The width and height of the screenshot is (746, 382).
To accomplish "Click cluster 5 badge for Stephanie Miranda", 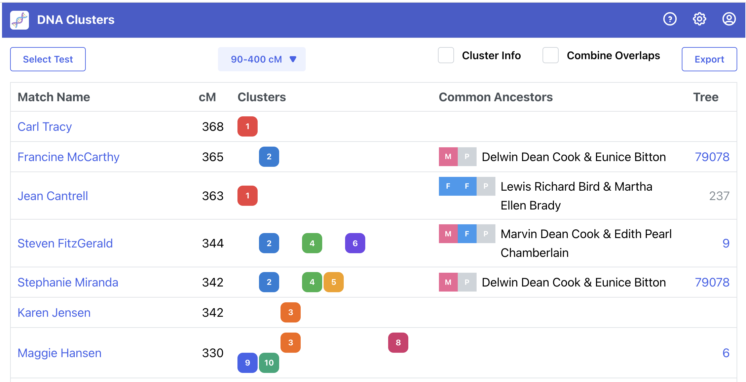I will pyautogui.click(x=333, y=282).
